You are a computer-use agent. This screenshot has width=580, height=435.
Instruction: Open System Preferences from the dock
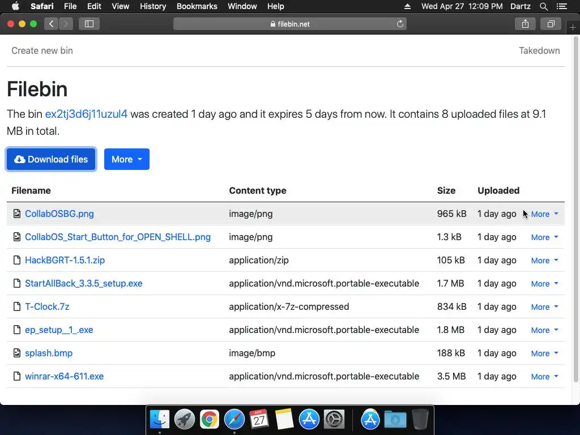click(x=334, y=420)
